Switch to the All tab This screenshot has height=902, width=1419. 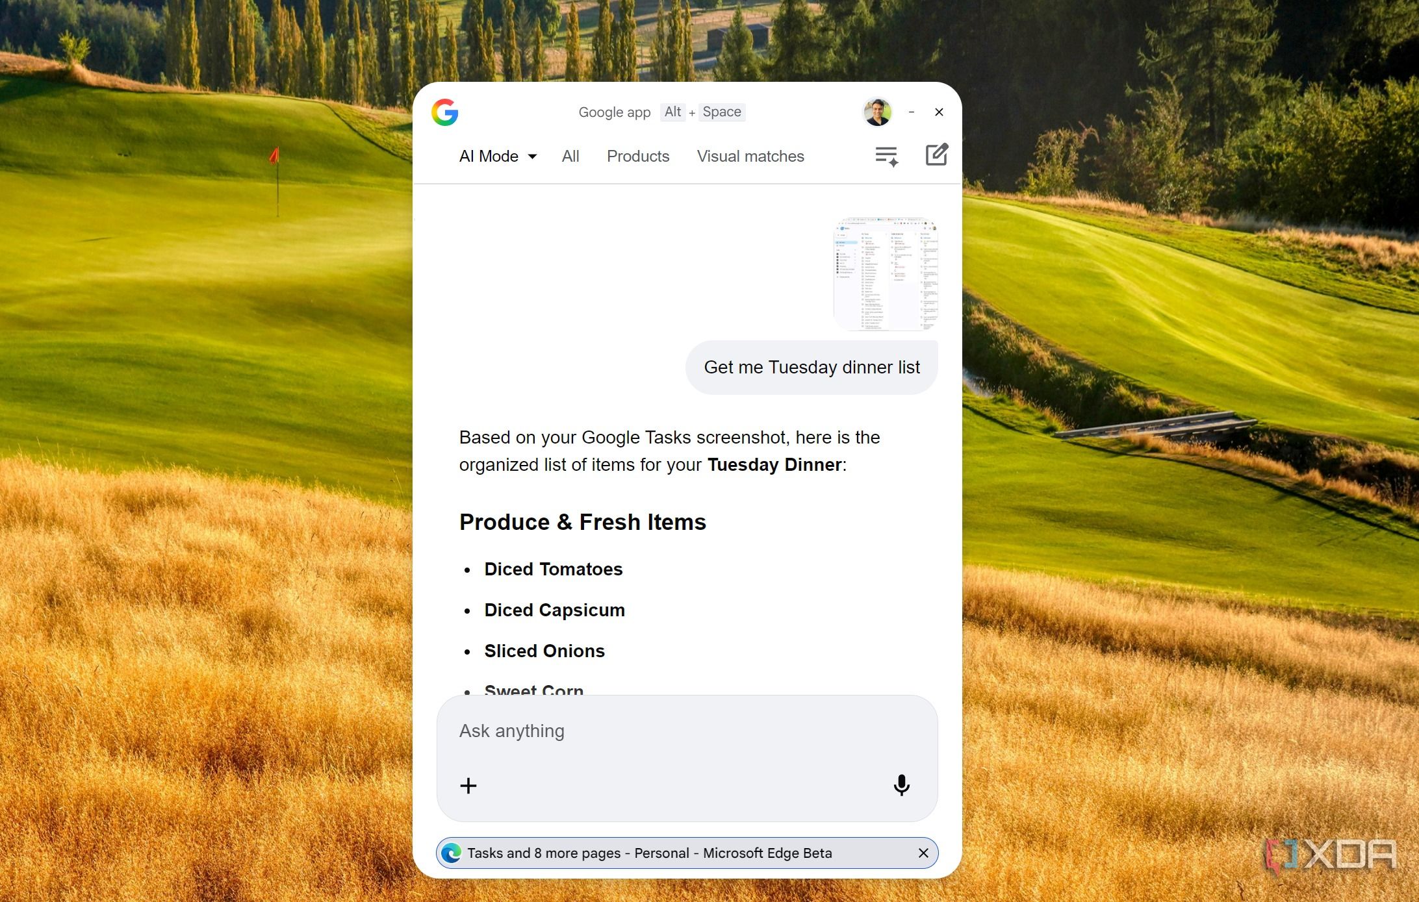pos(570,157)
